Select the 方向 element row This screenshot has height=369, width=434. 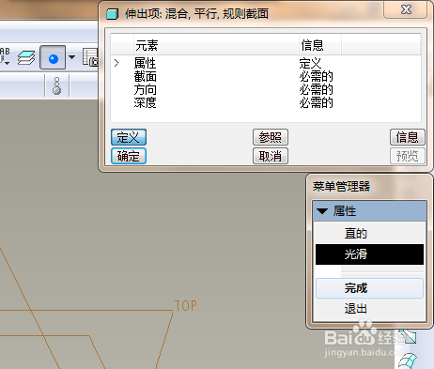266,89
